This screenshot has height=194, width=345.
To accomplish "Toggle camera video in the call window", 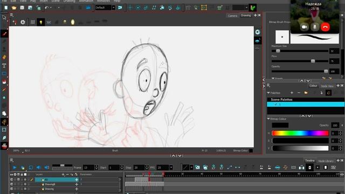I will (x=304, y=27).
